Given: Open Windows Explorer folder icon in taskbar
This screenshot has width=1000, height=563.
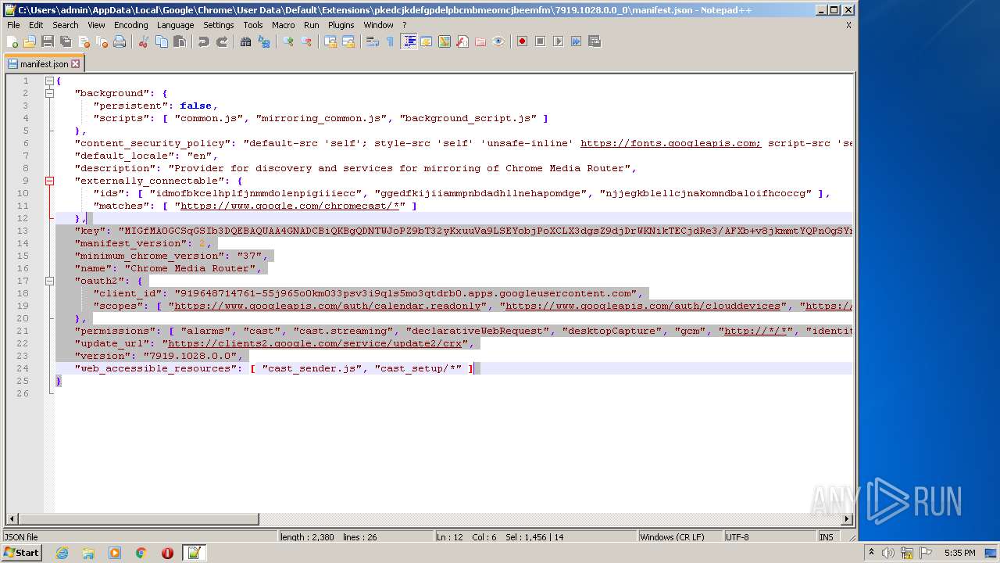Looking at the screenshot, I should click(88, 553).
